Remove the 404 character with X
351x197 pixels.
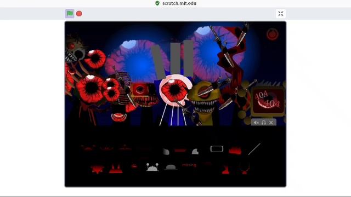pyautogui.click(x=271, y=123)
